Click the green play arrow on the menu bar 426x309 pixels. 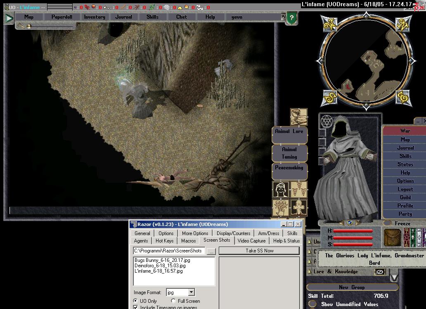coord(9,18)
